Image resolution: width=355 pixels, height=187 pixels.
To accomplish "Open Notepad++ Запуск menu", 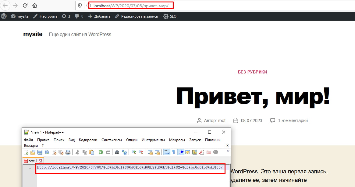I will [x=195, y=140].
